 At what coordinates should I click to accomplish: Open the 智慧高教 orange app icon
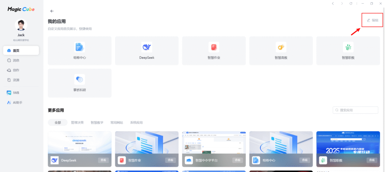[x=281, y=47]
